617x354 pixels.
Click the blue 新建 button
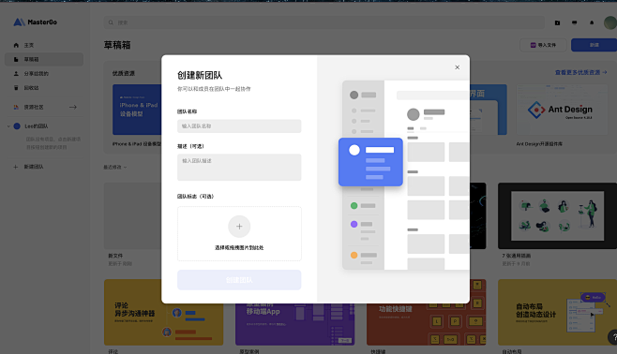tap(594, 45)
